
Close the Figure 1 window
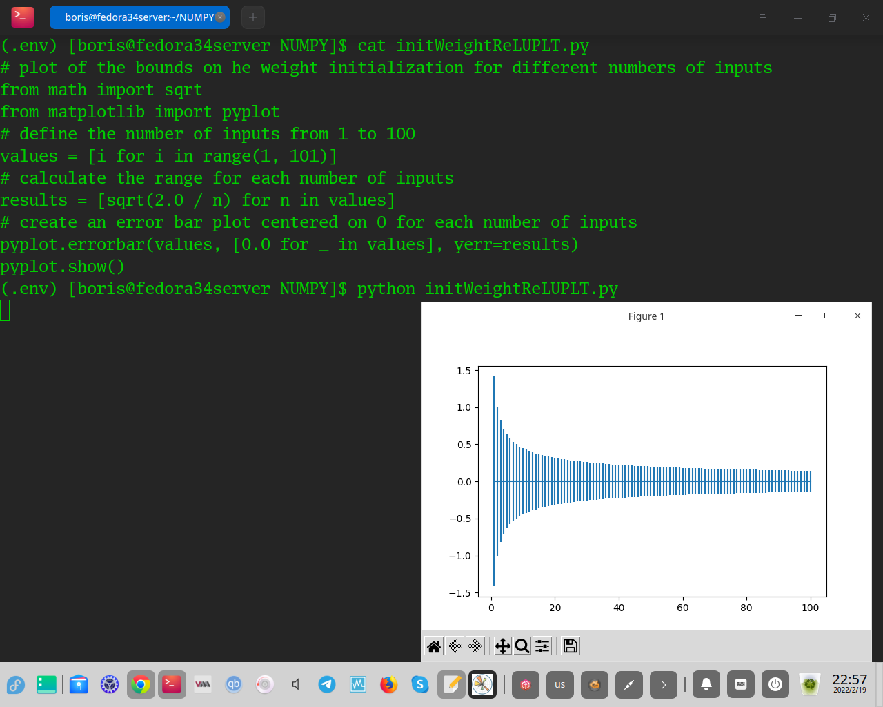857,316
